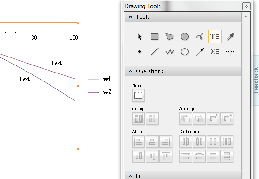Select the arrow drawing tool
Image resolution: width=259 pixels, height=179 pixels.
tap(200, 52)
